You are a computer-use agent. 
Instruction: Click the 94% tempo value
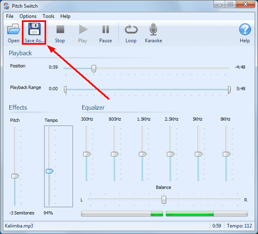(48, 213)
